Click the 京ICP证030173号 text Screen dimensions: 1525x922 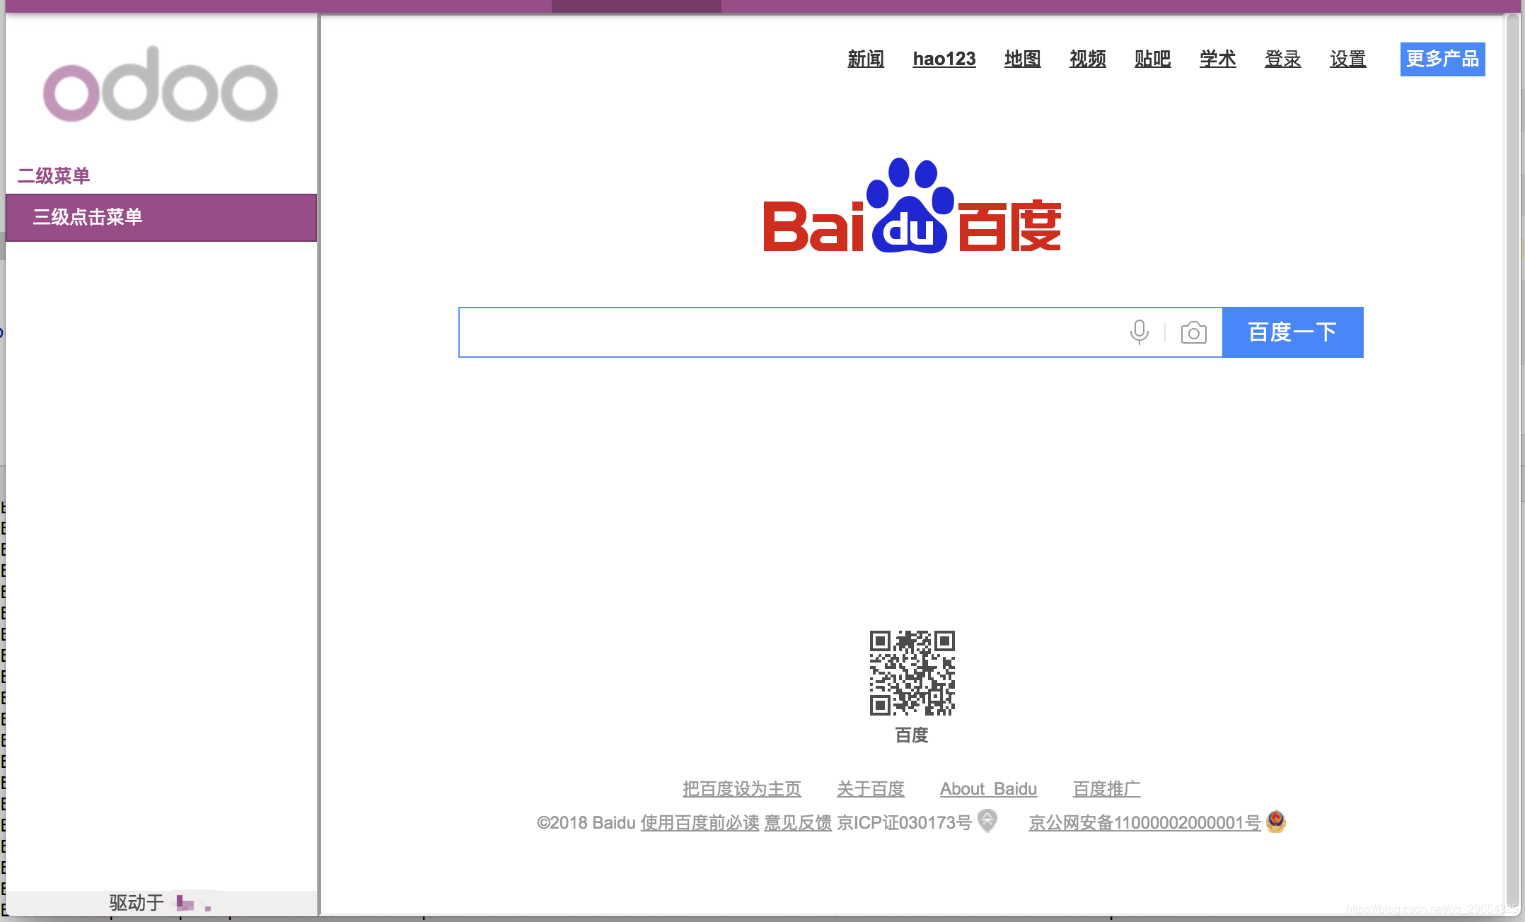click(x=904, y=822)
